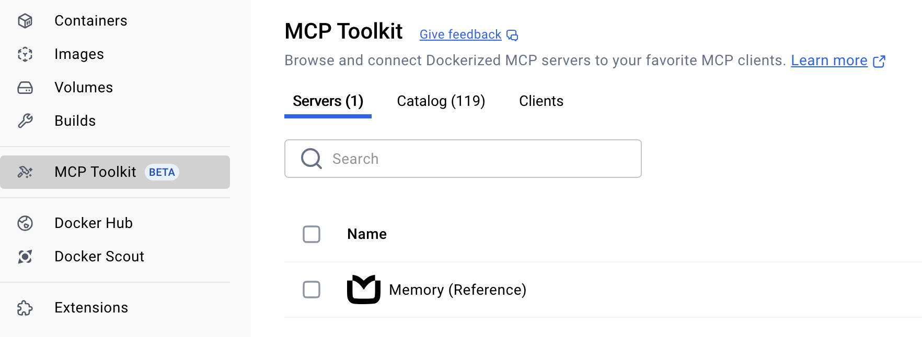Click the Containers cube icon
The height and width of the screenshot is (337, 922).
(25, 21)
